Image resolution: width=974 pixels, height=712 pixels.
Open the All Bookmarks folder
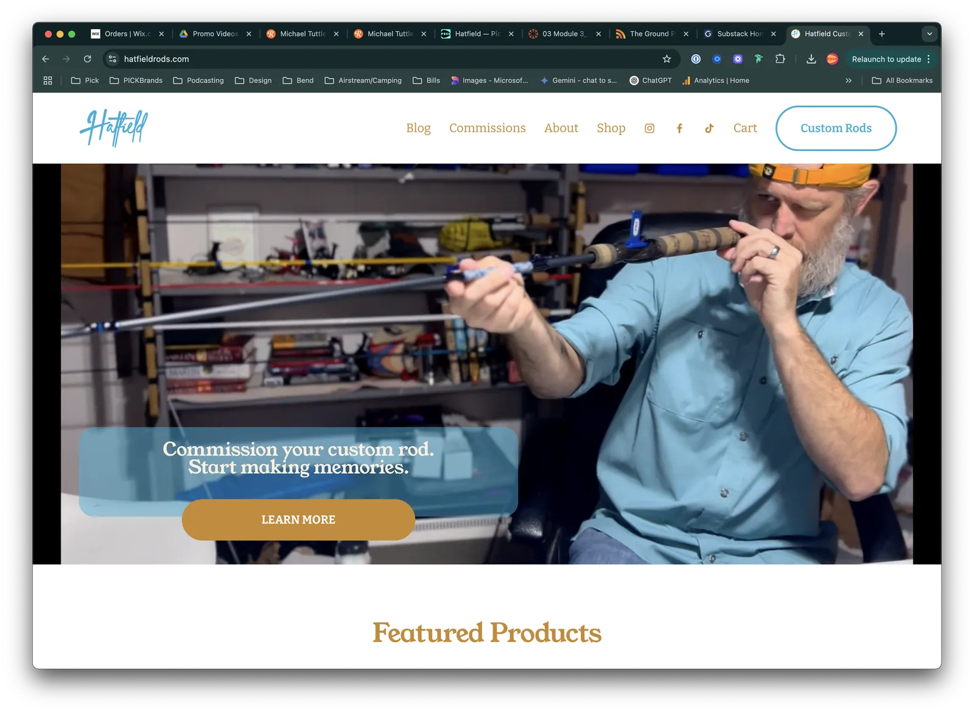pos(902,80)
